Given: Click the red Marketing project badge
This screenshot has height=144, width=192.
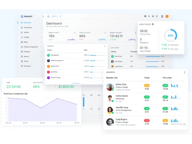Looking at the screenshot, I should [x=48, y=72].
